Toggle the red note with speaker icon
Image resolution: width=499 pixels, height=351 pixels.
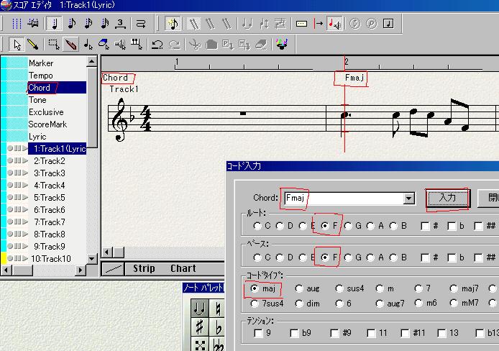[334, 24]
